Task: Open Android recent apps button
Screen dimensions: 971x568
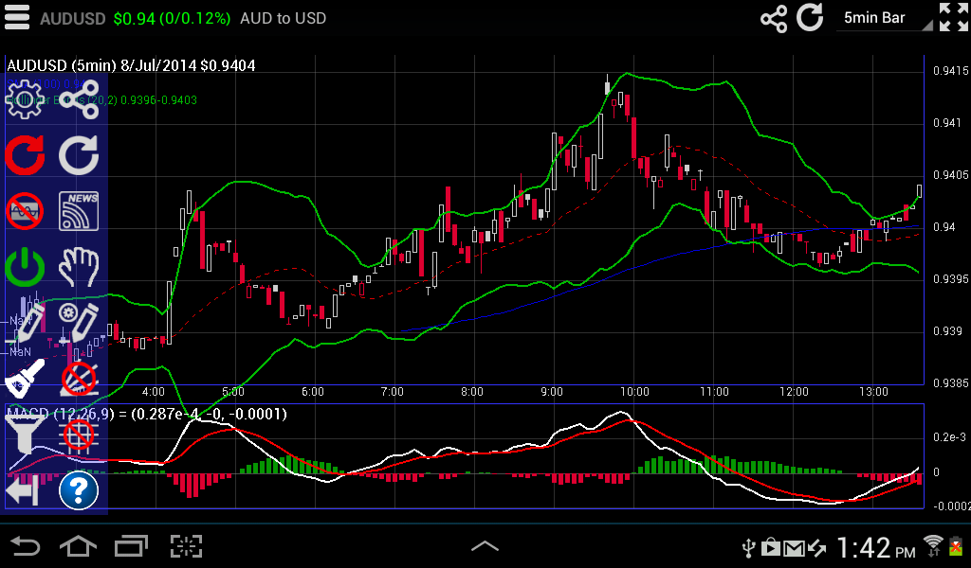Action: click(131, 546)
